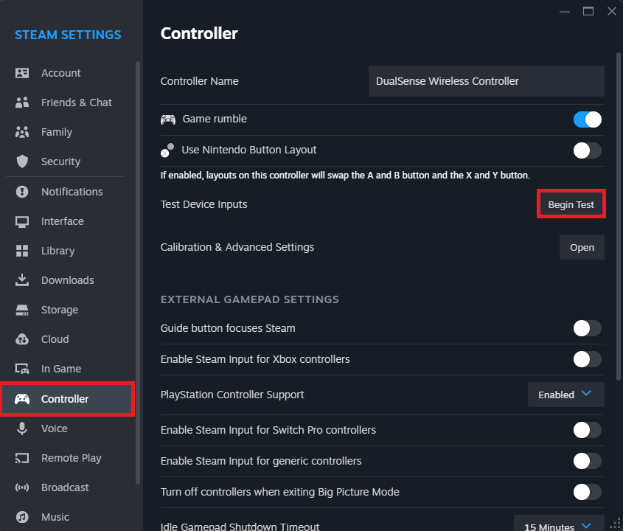Toggle Steam Input for Xbox controllers
The image size is (623, 531).
(x=587, y=359)
